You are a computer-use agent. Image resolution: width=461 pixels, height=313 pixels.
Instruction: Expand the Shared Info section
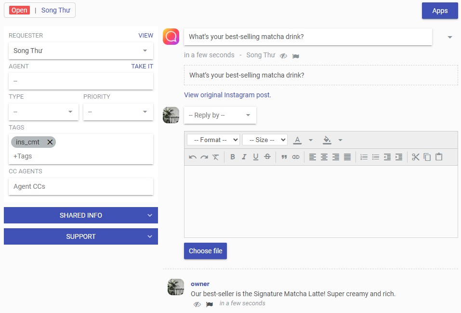click(81, 215)
